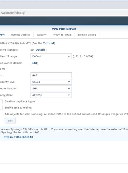The image size is (128, 173).
Task: Click the self-owned domain Edit link
Action: tap(34, 63)
